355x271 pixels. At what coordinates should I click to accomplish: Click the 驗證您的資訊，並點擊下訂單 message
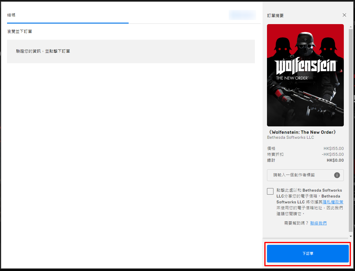(x=43, y=51)
